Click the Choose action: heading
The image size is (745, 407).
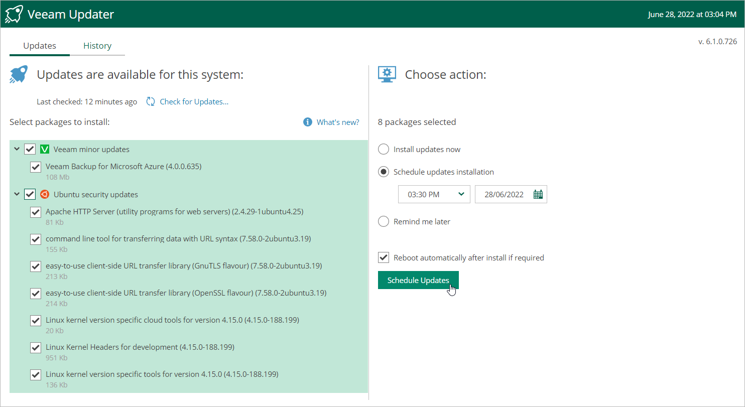point(446,75)
